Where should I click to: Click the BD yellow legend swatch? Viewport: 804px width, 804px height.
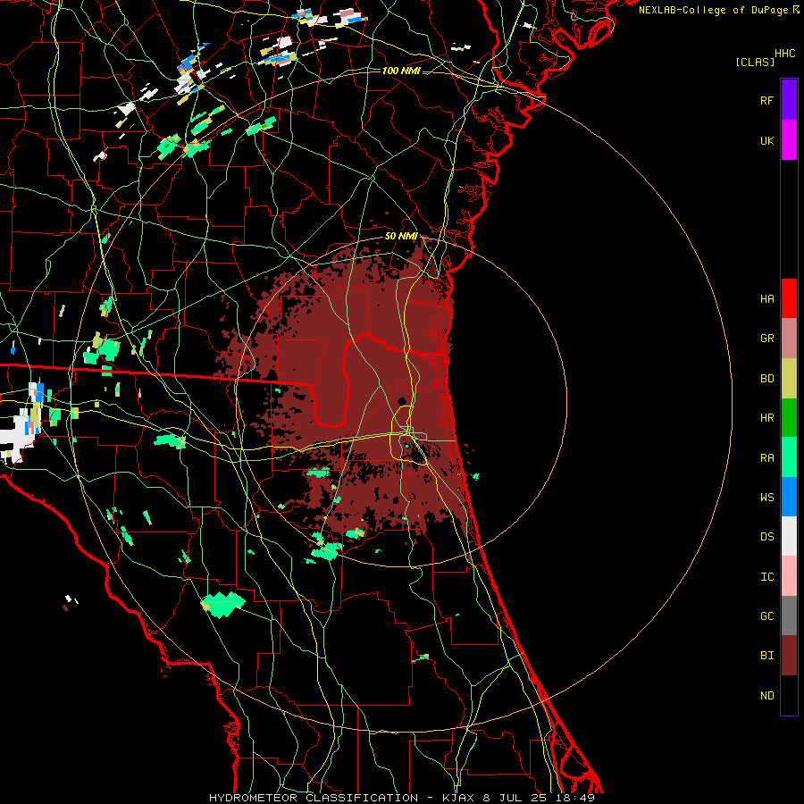tap(789, 379)
